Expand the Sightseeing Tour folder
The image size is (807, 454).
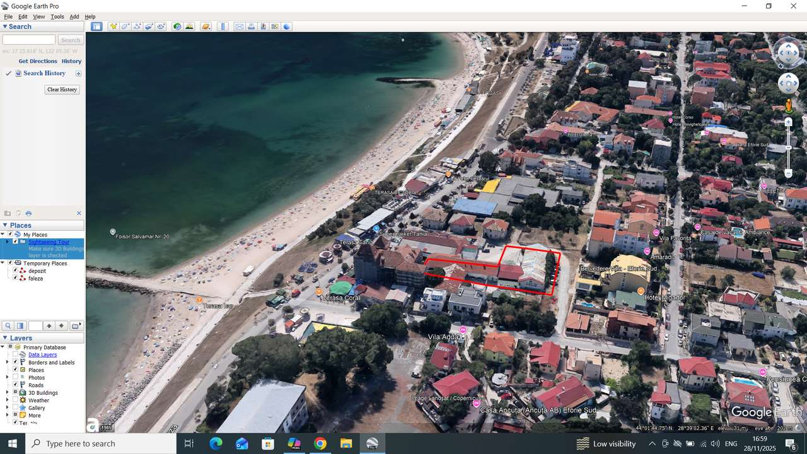8,242
